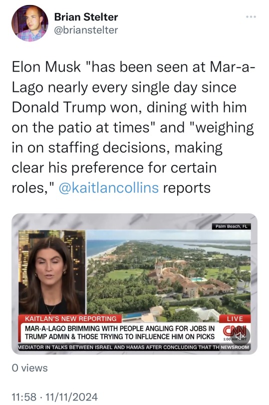This screenshot has width=269, height=405.
Task: Click the Kaitlan's New Reporting banner
Action: (70, 318)
